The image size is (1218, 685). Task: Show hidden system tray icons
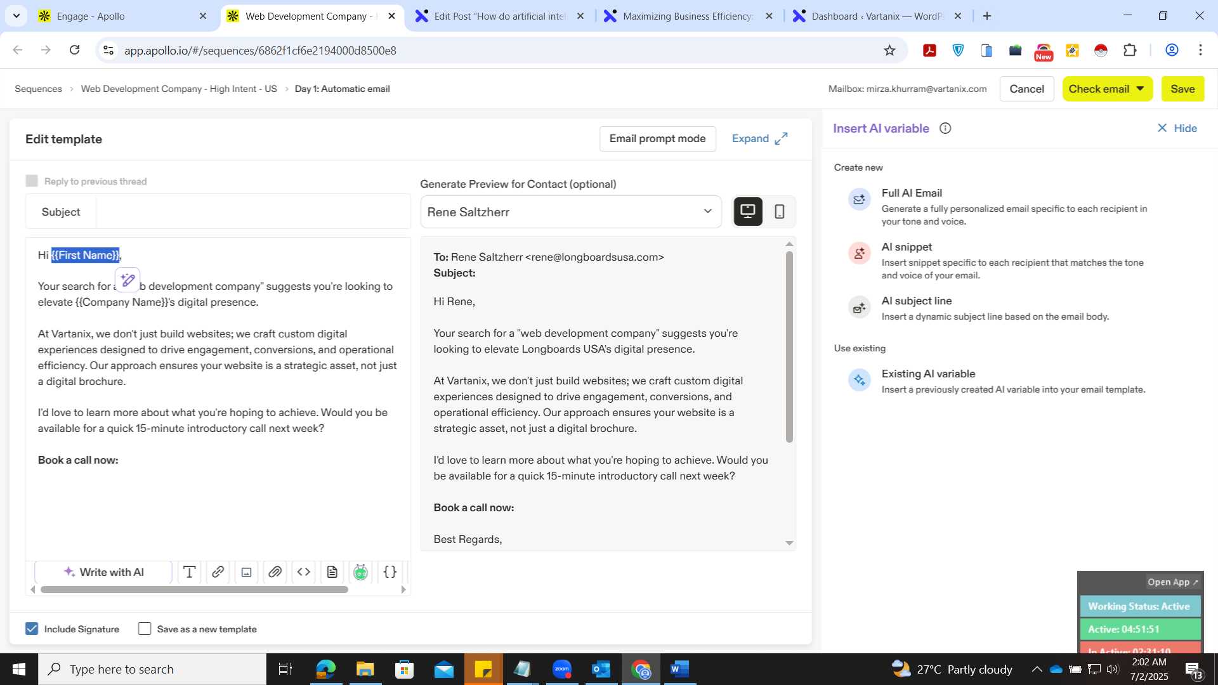tap(1037, 669)
